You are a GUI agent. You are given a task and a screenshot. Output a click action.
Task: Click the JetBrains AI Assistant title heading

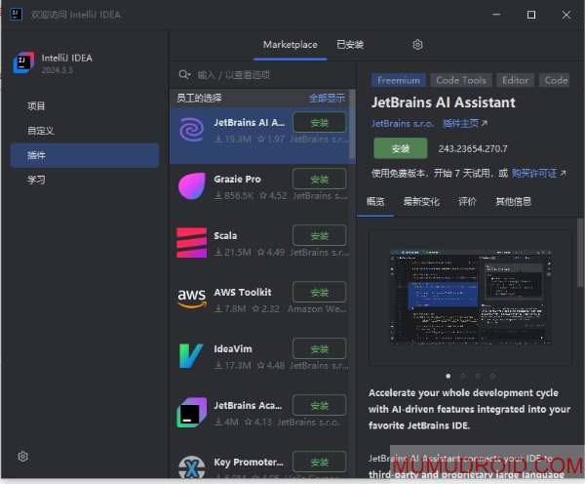[x=444, y=102]
